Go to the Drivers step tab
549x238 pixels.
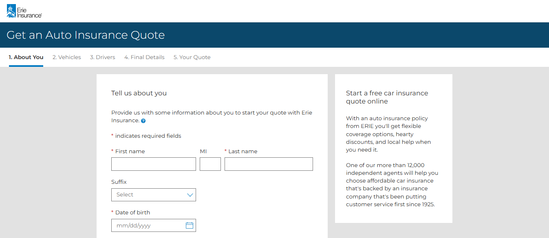pos(103,57)
